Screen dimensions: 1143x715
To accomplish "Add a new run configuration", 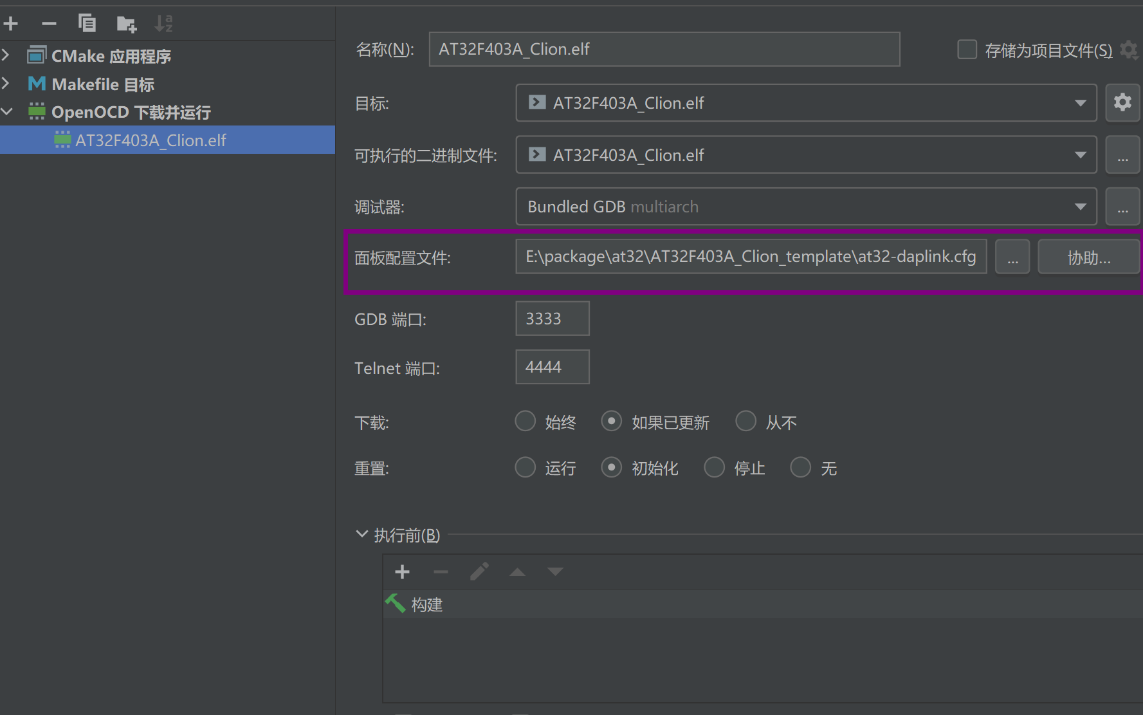I will pos(11,24).
